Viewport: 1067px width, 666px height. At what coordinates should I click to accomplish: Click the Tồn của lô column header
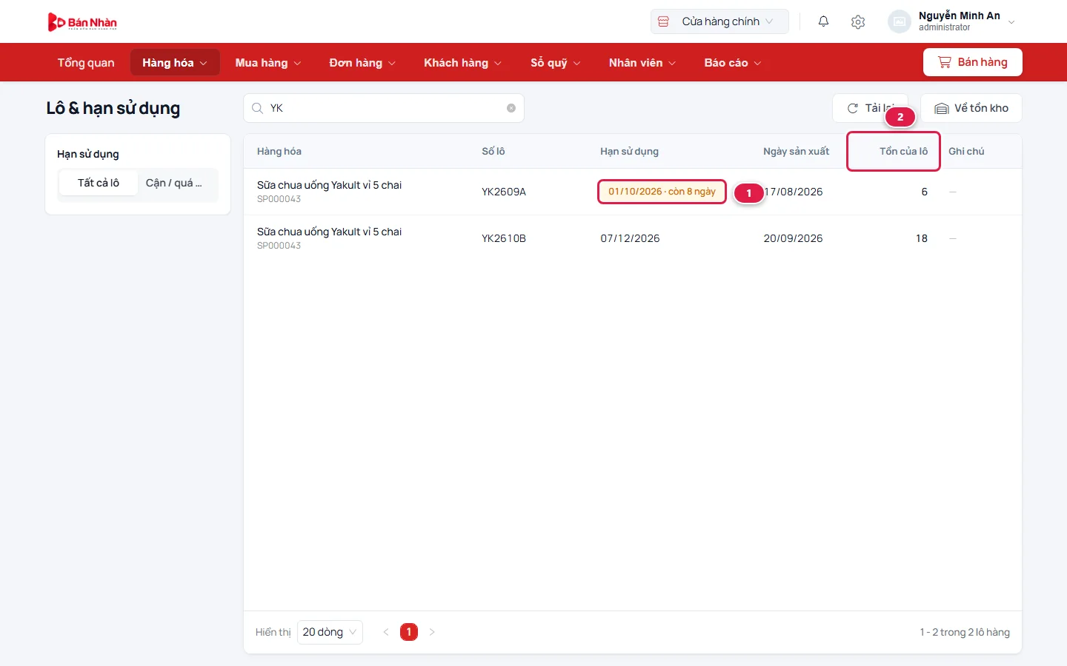tap(903, 151)
